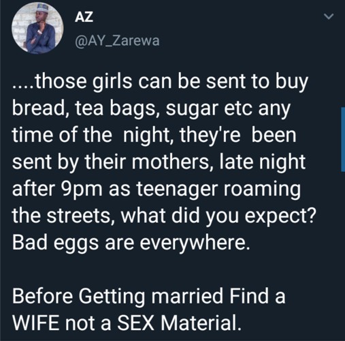
Task: Click the blank gap between the two paragraphs
Action: click(x=159, y=269)
